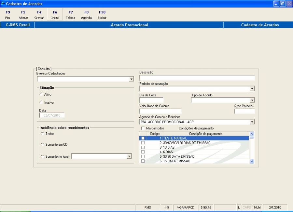Select the 6 DIAS condition text

168,152
